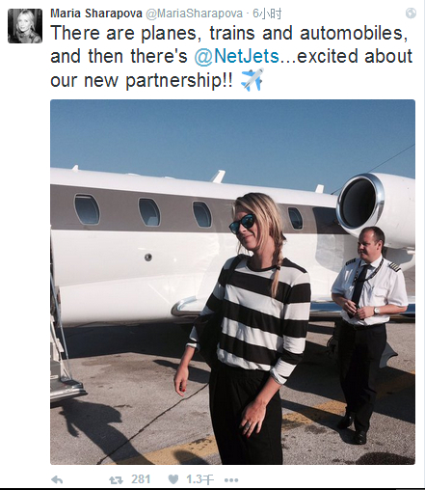Click the airplane emoji in the tweet
The width and height of the screenshot is (425, 490).
[252, 79]
